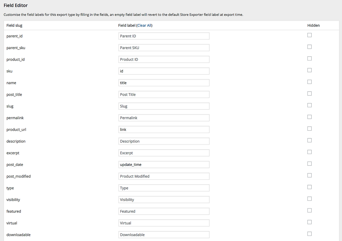This screenshot has height=241, width=342.
Task: Hide the post_date field via its checkbox
Action: [309, 164]
